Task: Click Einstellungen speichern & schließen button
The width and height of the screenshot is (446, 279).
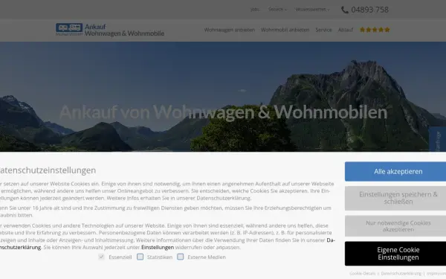Action: [x=395, y=198]
